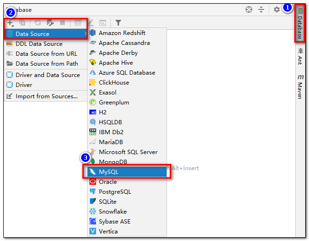Select Data Source menu entry
This screenshot has height=241, width=309.
tap(46, 34)
